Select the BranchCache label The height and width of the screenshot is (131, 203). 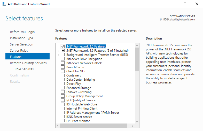[x=75, y=67]
